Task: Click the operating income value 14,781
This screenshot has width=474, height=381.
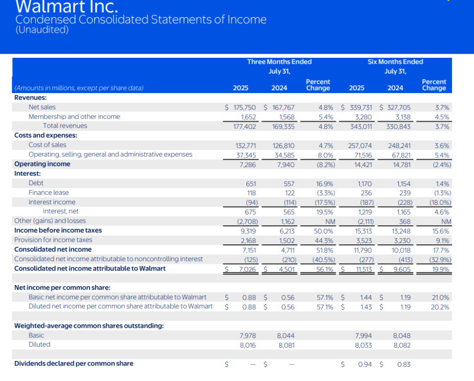Action: coord(401,165)
